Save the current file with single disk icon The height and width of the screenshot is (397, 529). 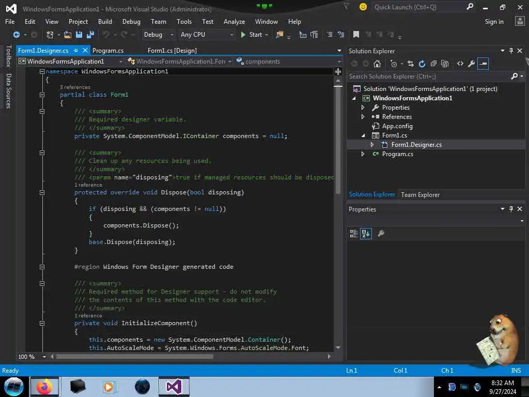pyautogui.click(x=79, y=35)
